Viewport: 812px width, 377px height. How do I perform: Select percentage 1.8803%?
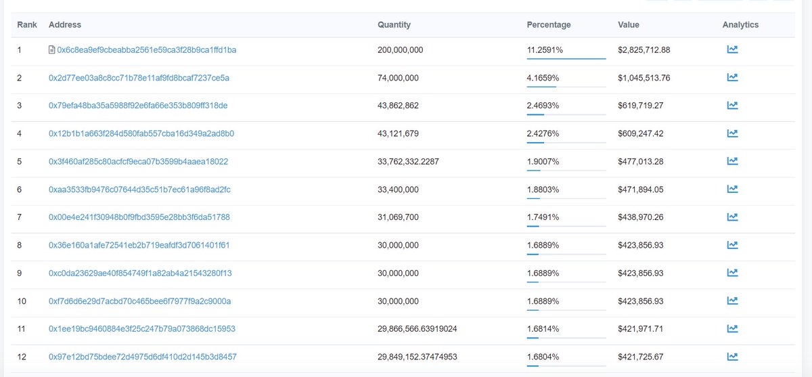[x=543, y=190]
